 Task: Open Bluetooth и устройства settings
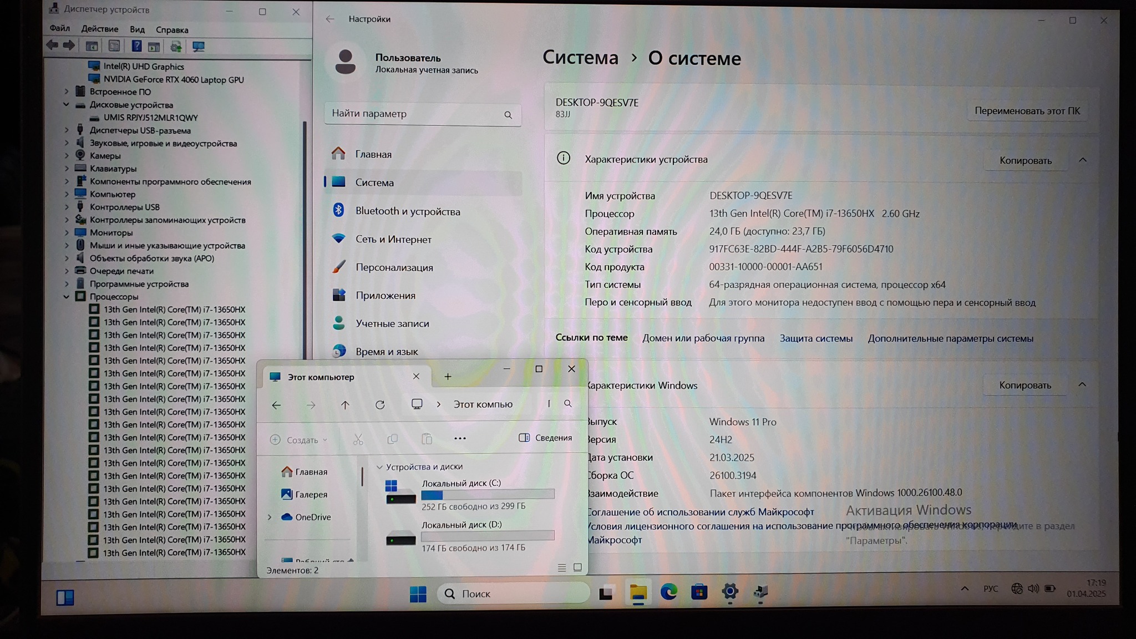(x=407, y=211)
